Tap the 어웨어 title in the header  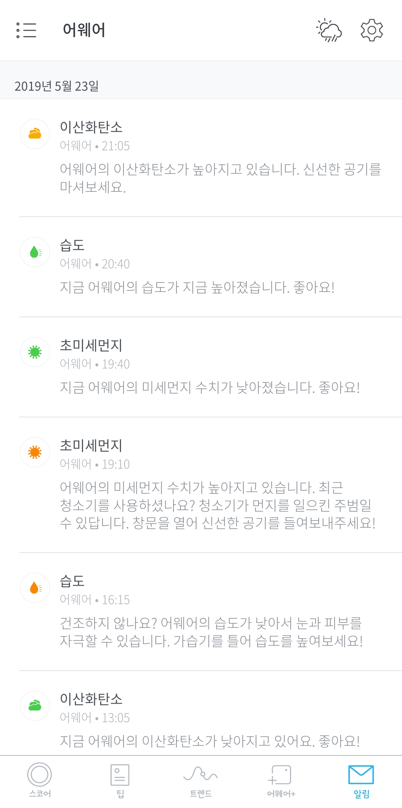click(x=84, y=30)
